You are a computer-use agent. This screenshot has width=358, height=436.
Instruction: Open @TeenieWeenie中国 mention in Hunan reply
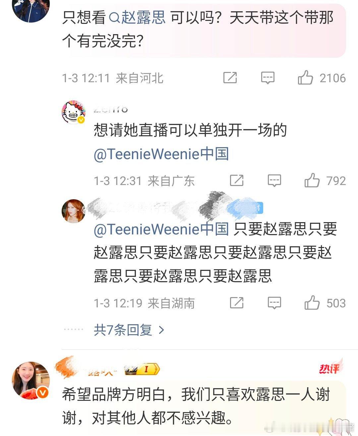click(x=161, y=229)
